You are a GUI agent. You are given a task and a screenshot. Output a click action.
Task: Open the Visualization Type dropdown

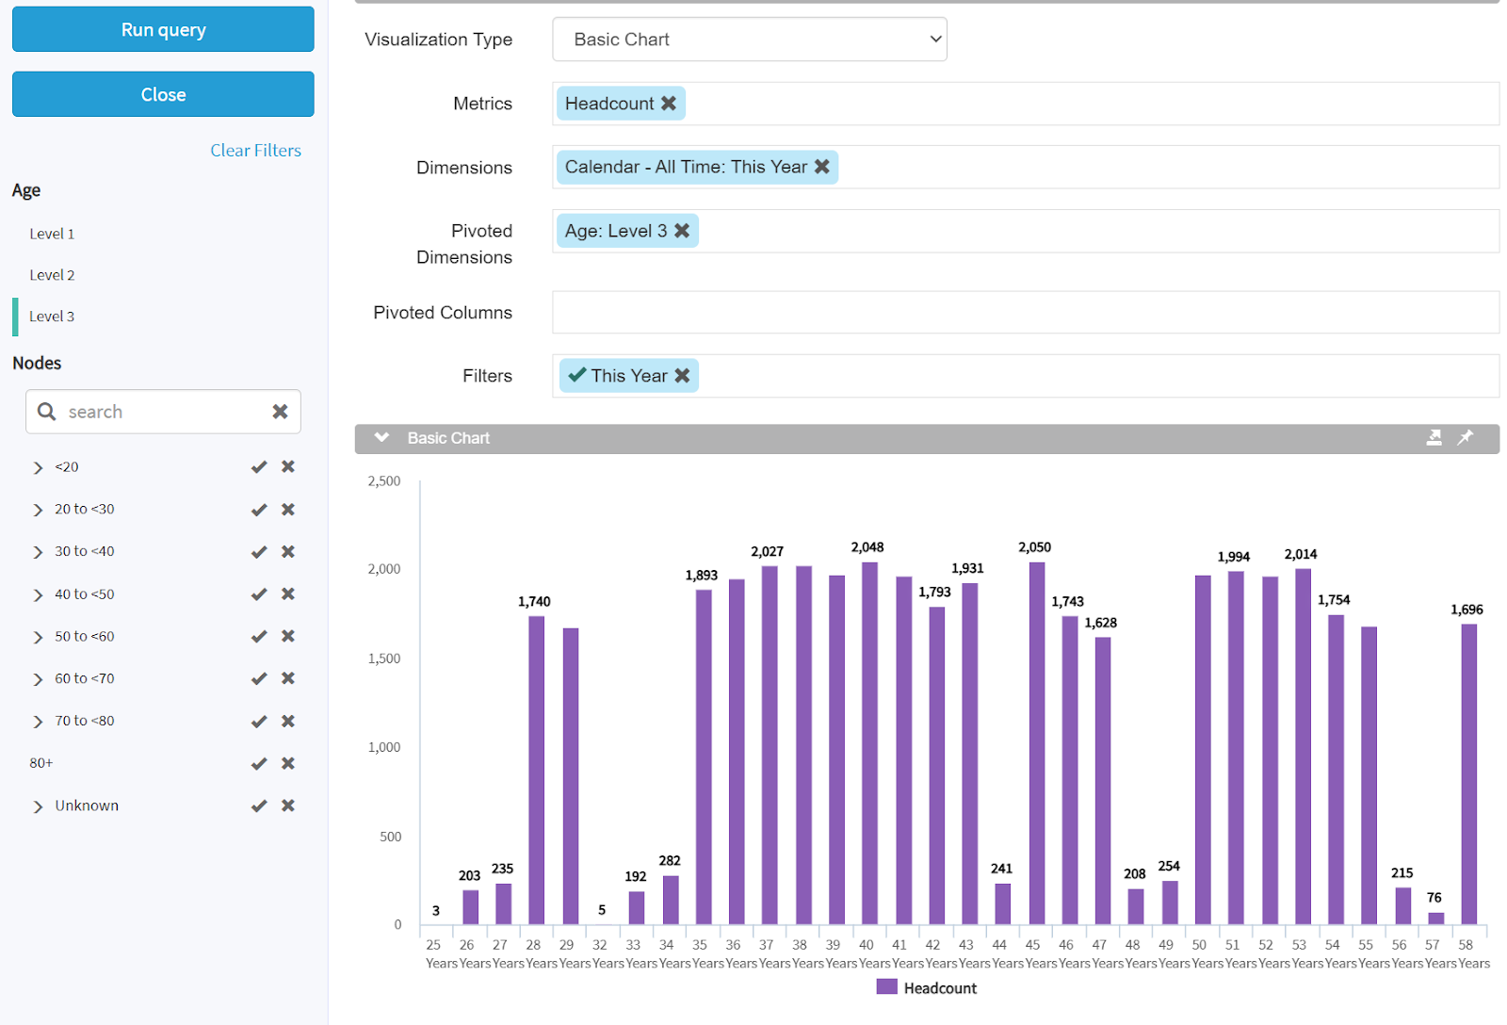coord(749,40)
